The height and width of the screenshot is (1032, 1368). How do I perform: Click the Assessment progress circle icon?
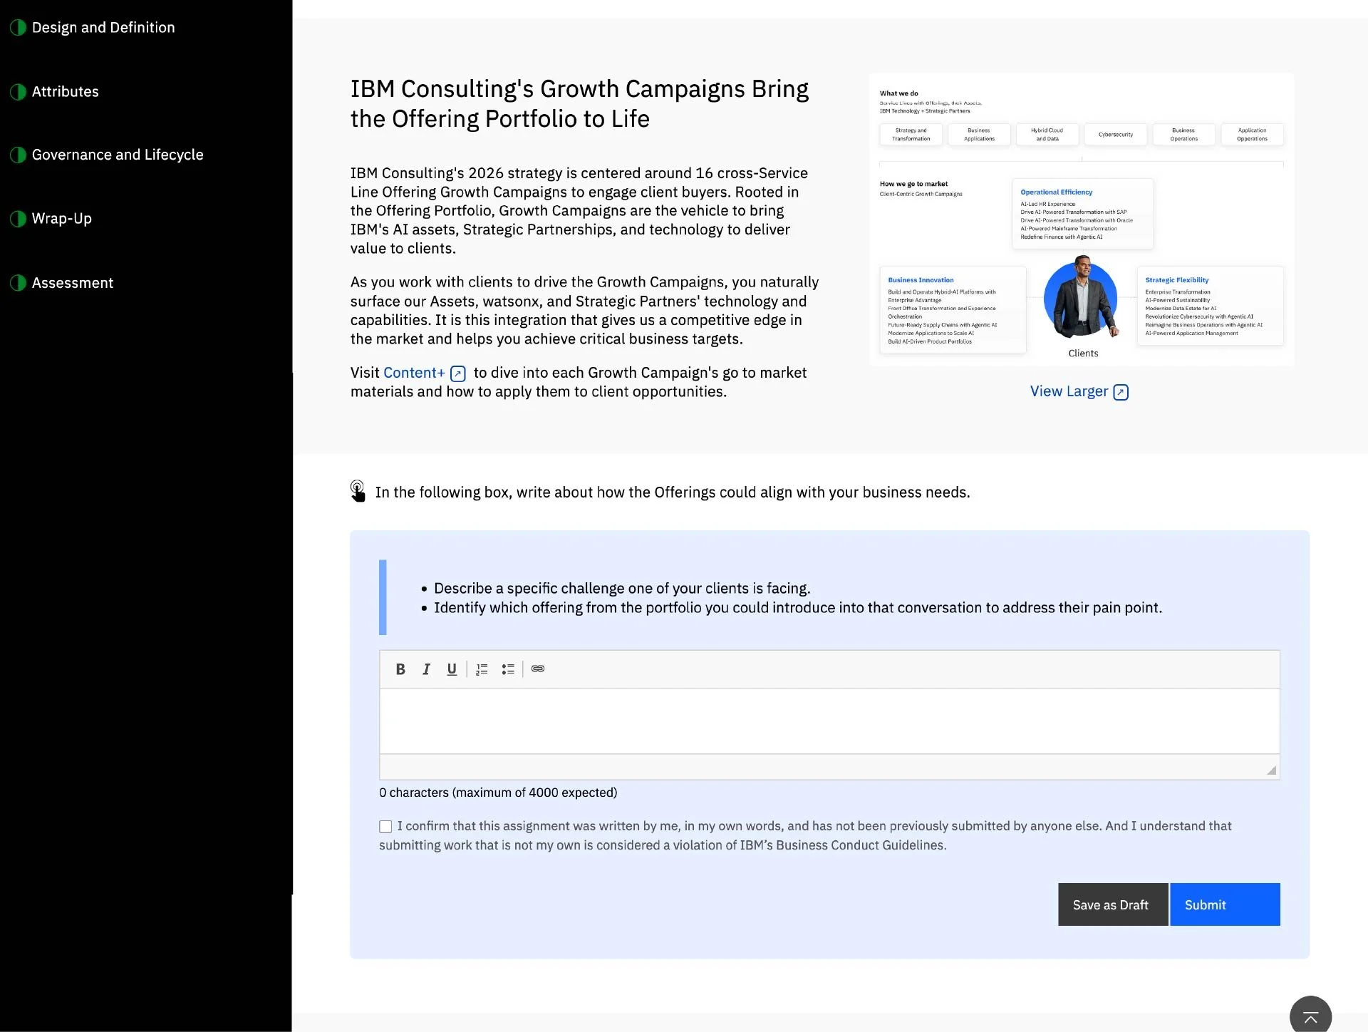pyautogui.click(x=18, y=283)
